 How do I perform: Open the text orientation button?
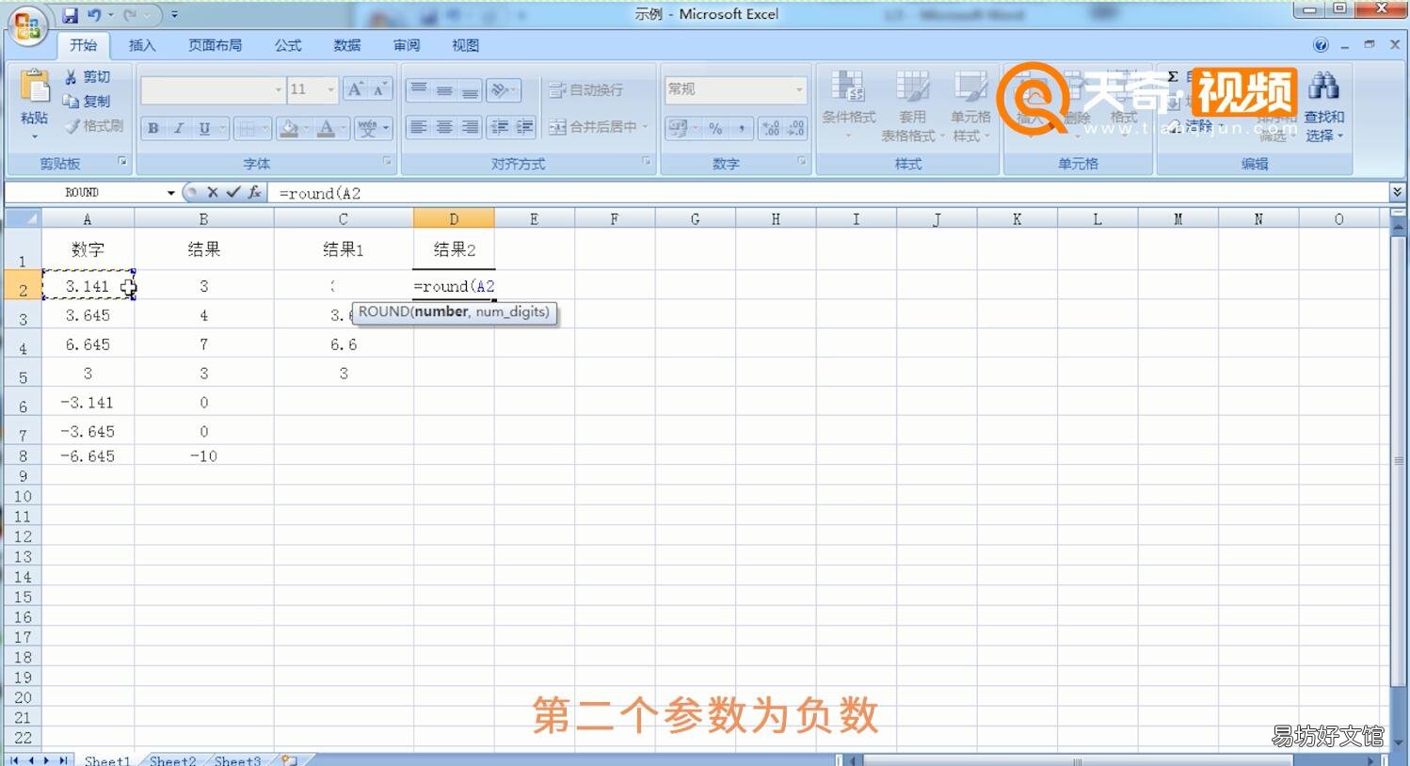point(504,90)
